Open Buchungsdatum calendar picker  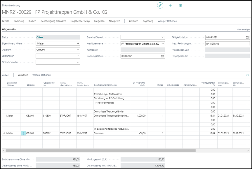tap(162, 56)
